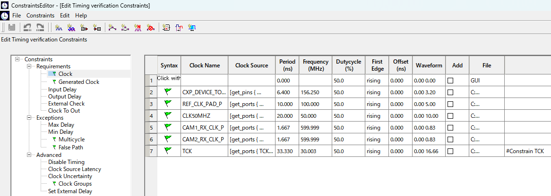The image size is (551, 196).
Task: Enable the Add checkbox in the TCK row
Action: coord(450,151)
